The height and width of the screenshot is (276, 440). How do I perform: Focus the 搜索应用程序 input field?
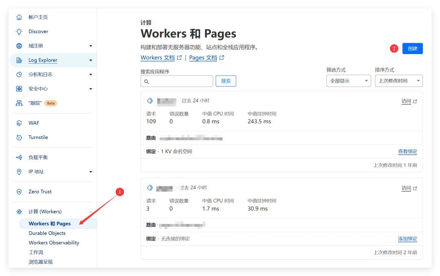coord(177,81)
